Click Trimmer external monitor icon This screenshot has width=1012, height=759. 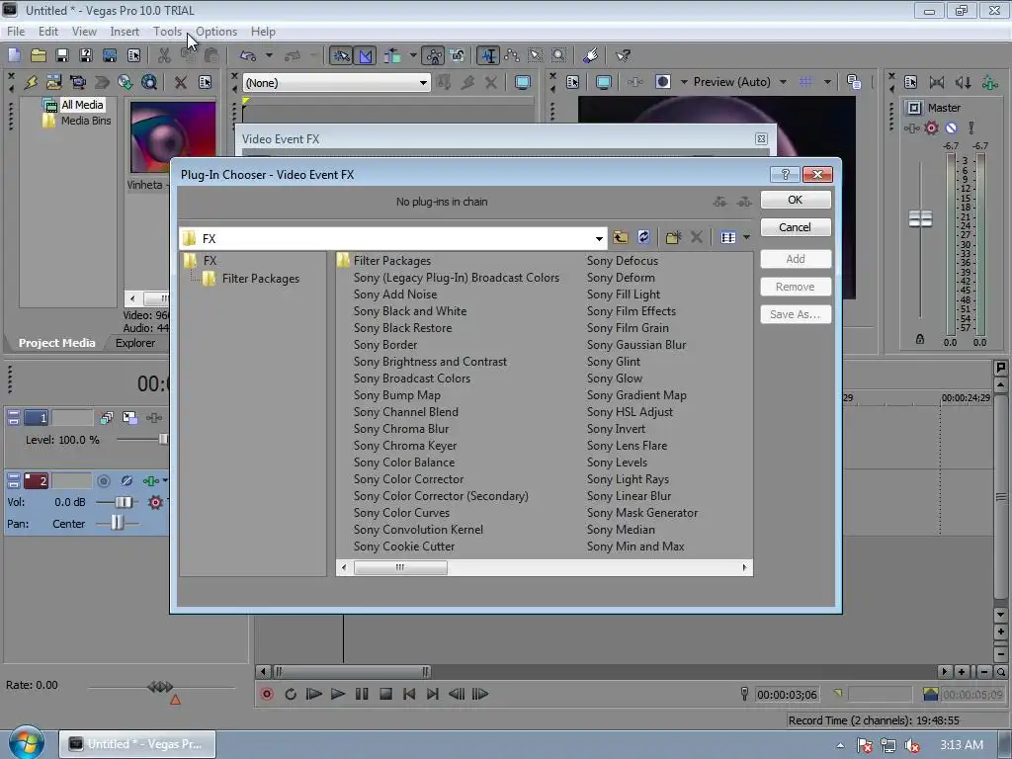coord(522,82)
